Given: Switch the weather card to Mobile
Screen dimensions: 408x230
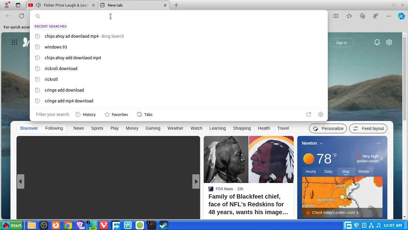Looking at the screenshot, I should click(x=364, y=172).
